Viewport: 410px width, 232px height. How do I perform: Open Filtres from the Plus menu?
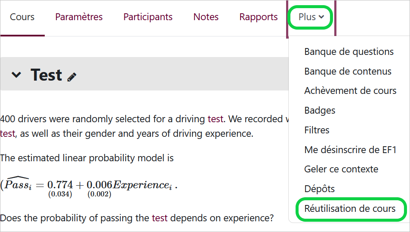[317, 130]
